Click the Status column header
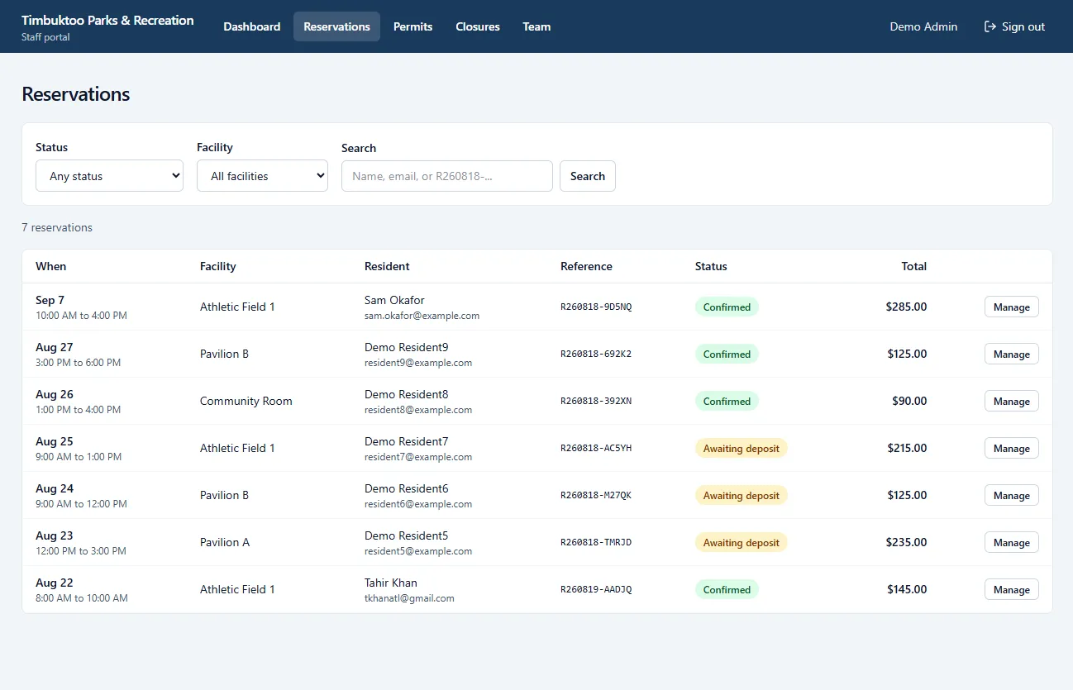 click(711, 266)
